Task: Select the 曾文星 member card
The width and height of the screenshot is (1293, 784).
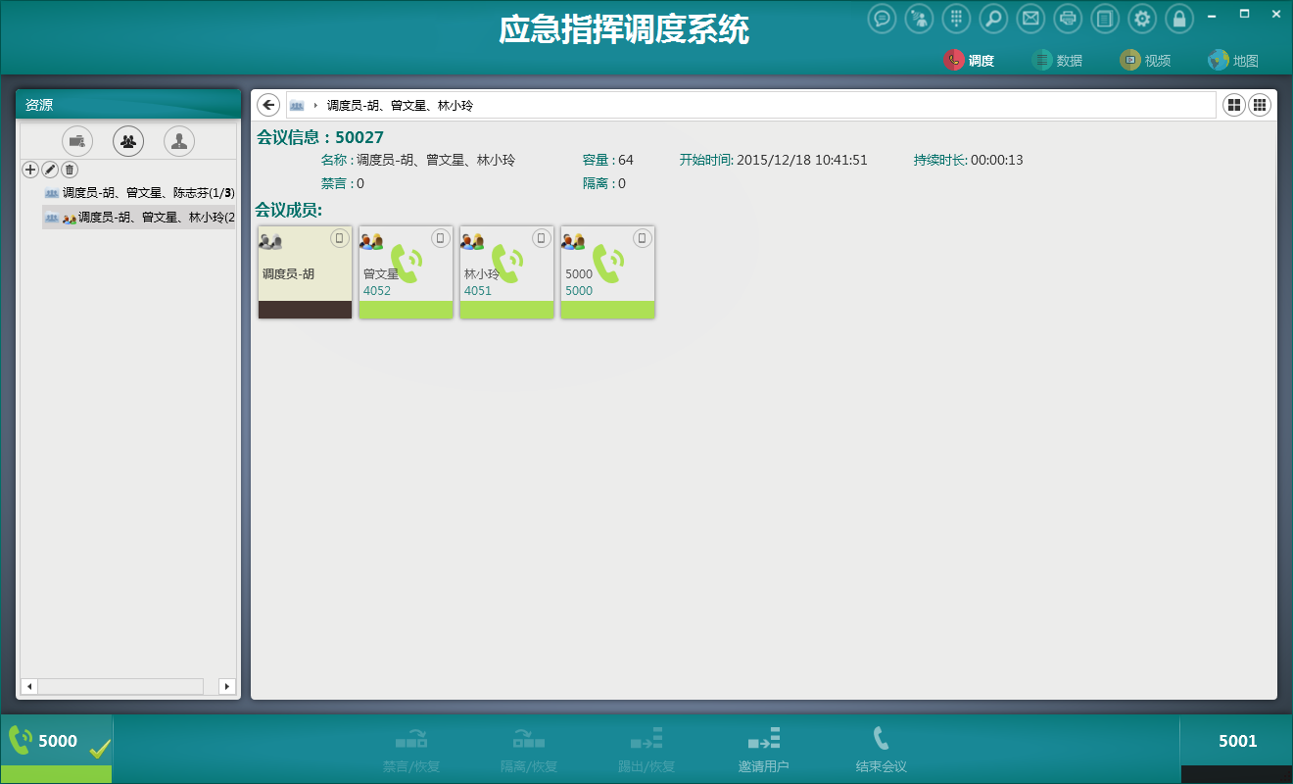Action: [406, 271]
